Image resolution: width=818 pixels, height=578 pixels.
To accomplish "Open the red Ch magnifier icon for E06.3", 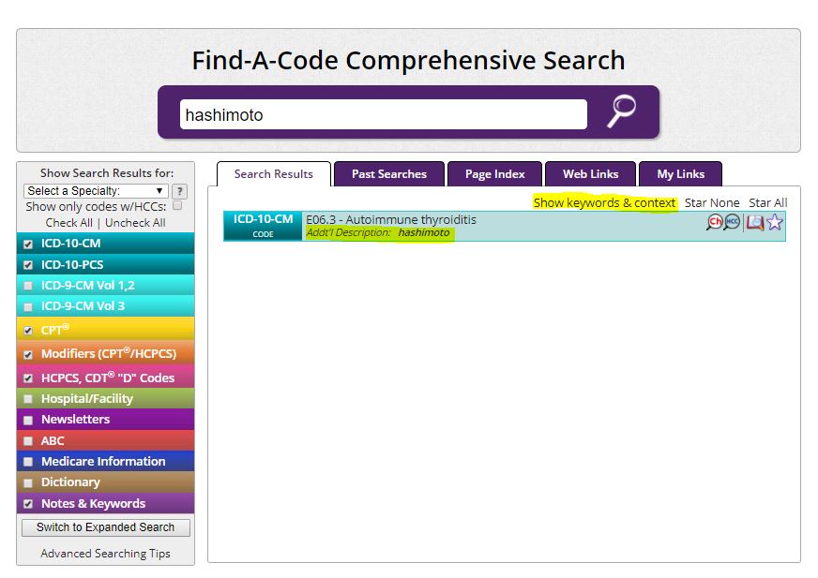I will point(714,223).
